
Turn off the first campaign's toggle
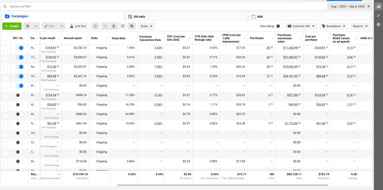tap(19, 48)
